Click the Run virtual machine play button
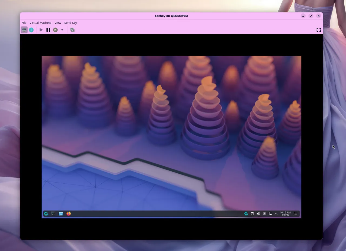The height and width of the screenshot is (251, 346). click(x=41, y=30)
